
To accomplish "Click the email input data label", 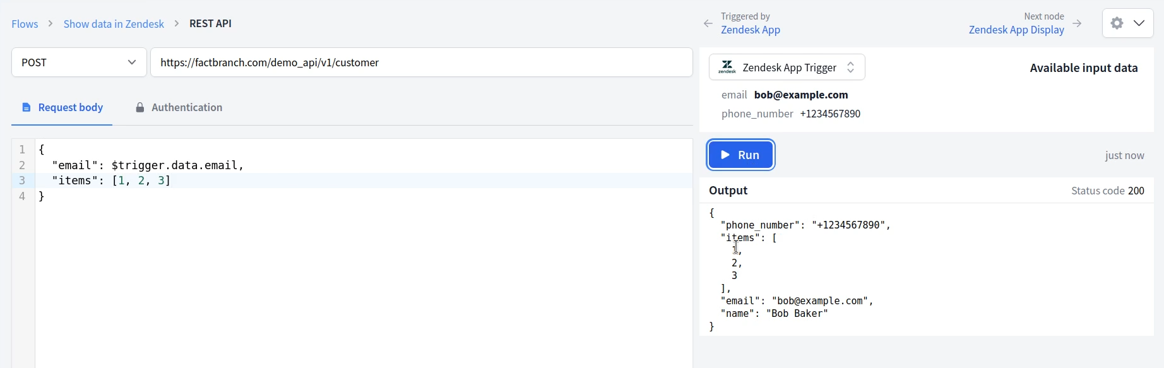I will pyautogui.click(x=734, y=95).
